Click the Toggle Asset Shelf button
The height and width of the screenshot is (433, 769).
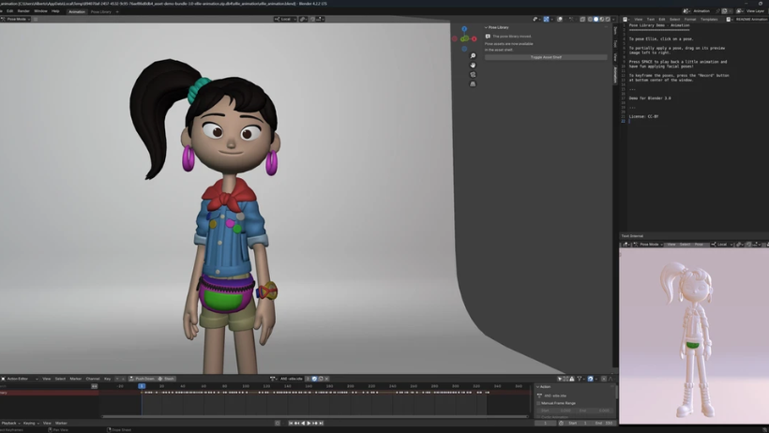point(545,57)
